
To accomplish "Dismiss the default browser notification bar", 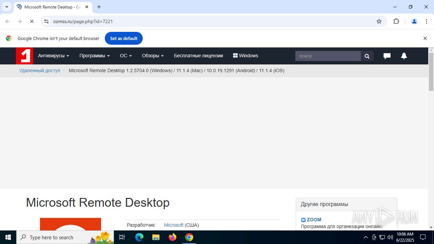I will coord(425,38).
